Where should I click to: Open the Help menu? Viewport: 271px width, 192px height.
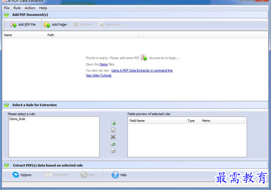(x=43, y=8)
